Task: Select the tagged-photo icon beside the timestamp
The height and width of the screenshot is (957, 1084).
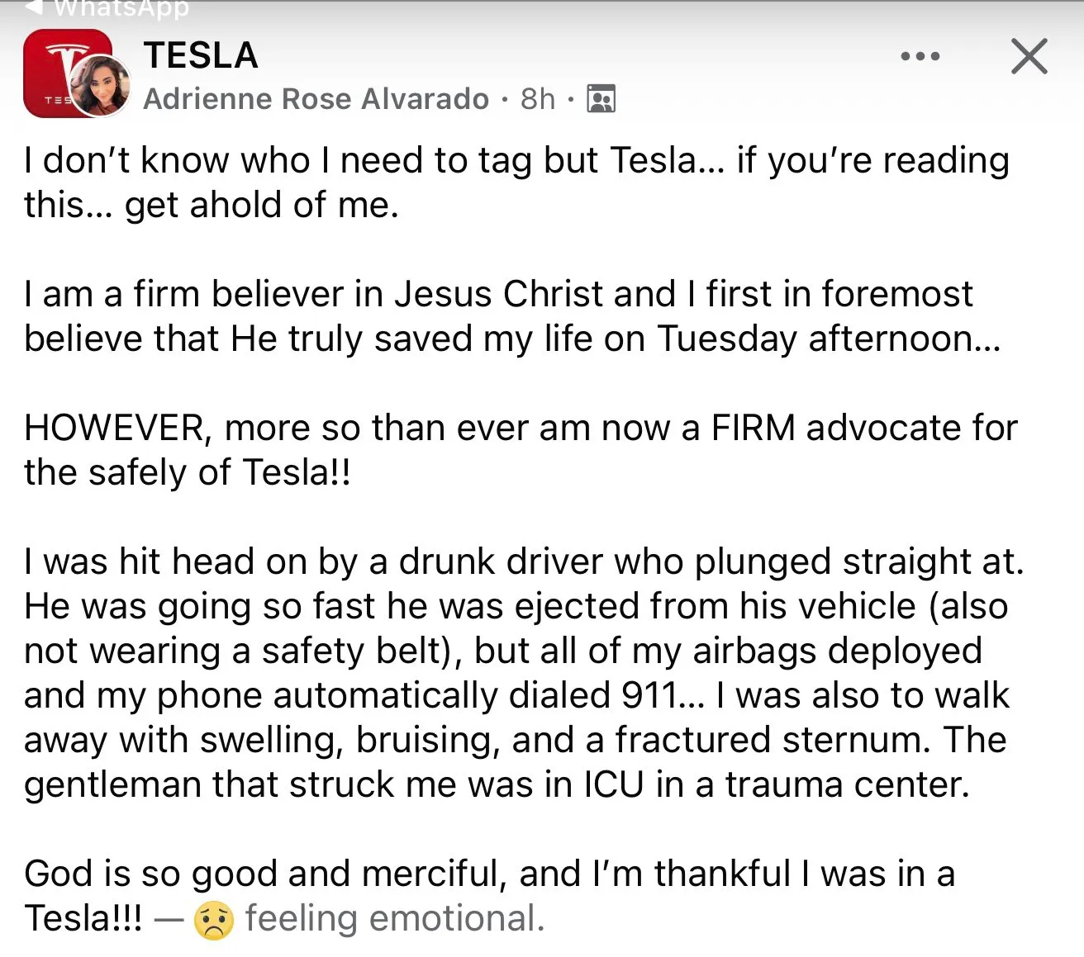Action: pos(601,98)
